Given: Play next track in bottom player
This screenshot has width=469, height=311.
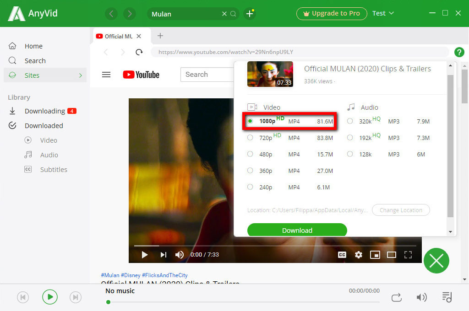Looking at the screenshot, I should tap(76, 297).
